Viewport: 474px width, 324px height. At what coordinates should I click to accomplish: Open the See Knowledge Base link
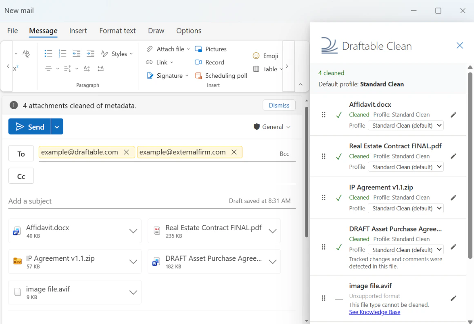(374, 312)
